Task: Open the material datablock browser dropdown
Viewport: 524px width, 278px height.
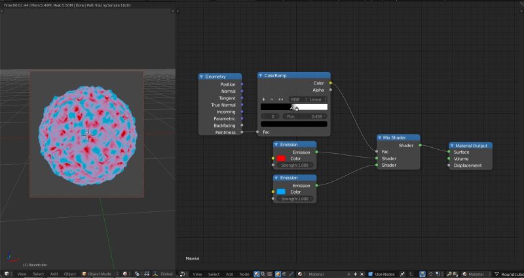Action: [x=300, y=274]
